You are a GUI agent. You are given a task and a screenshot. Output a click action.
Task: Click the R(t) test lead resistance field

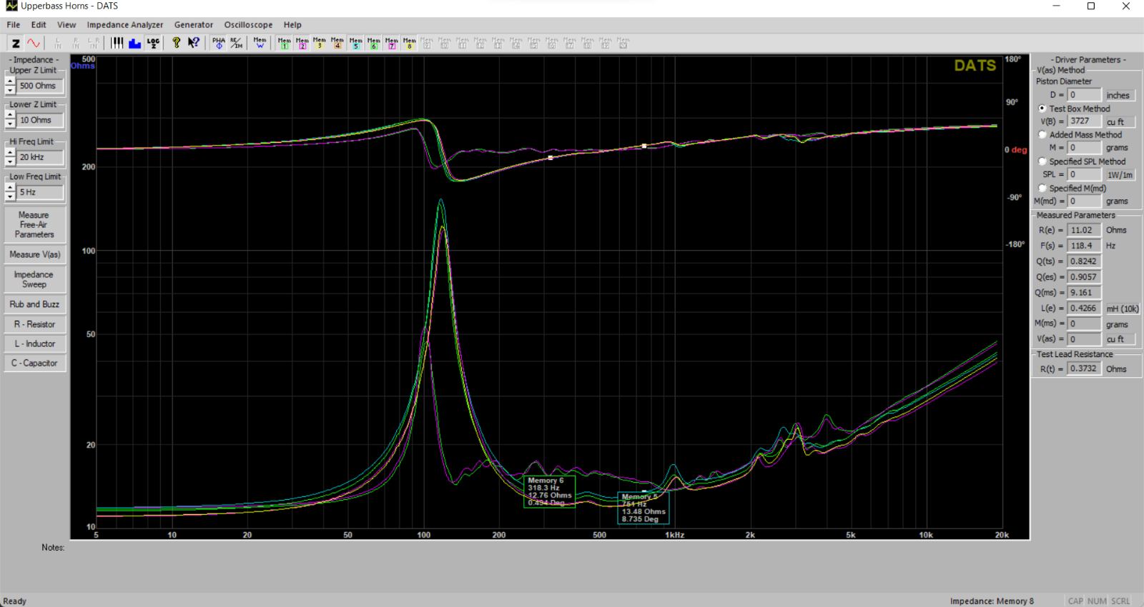tap(1084, 368)
